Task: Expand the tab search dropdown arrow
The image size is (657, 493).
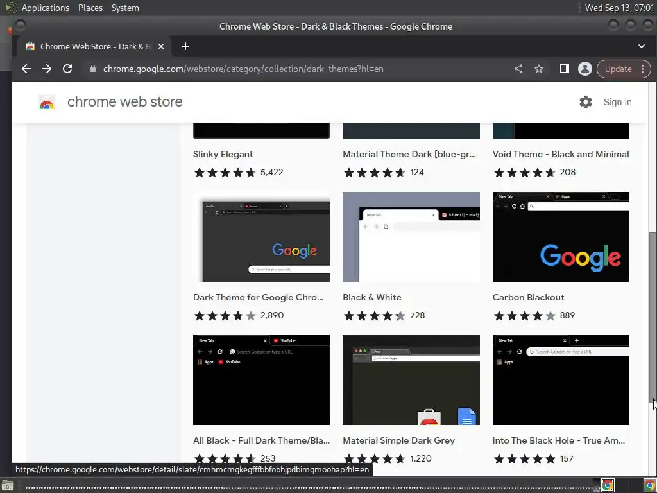Action: pyautogui.click(x=642, y=46)
